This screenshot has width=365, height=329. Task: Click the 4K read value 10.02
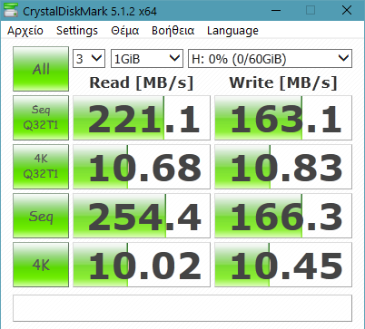point(142,265)
